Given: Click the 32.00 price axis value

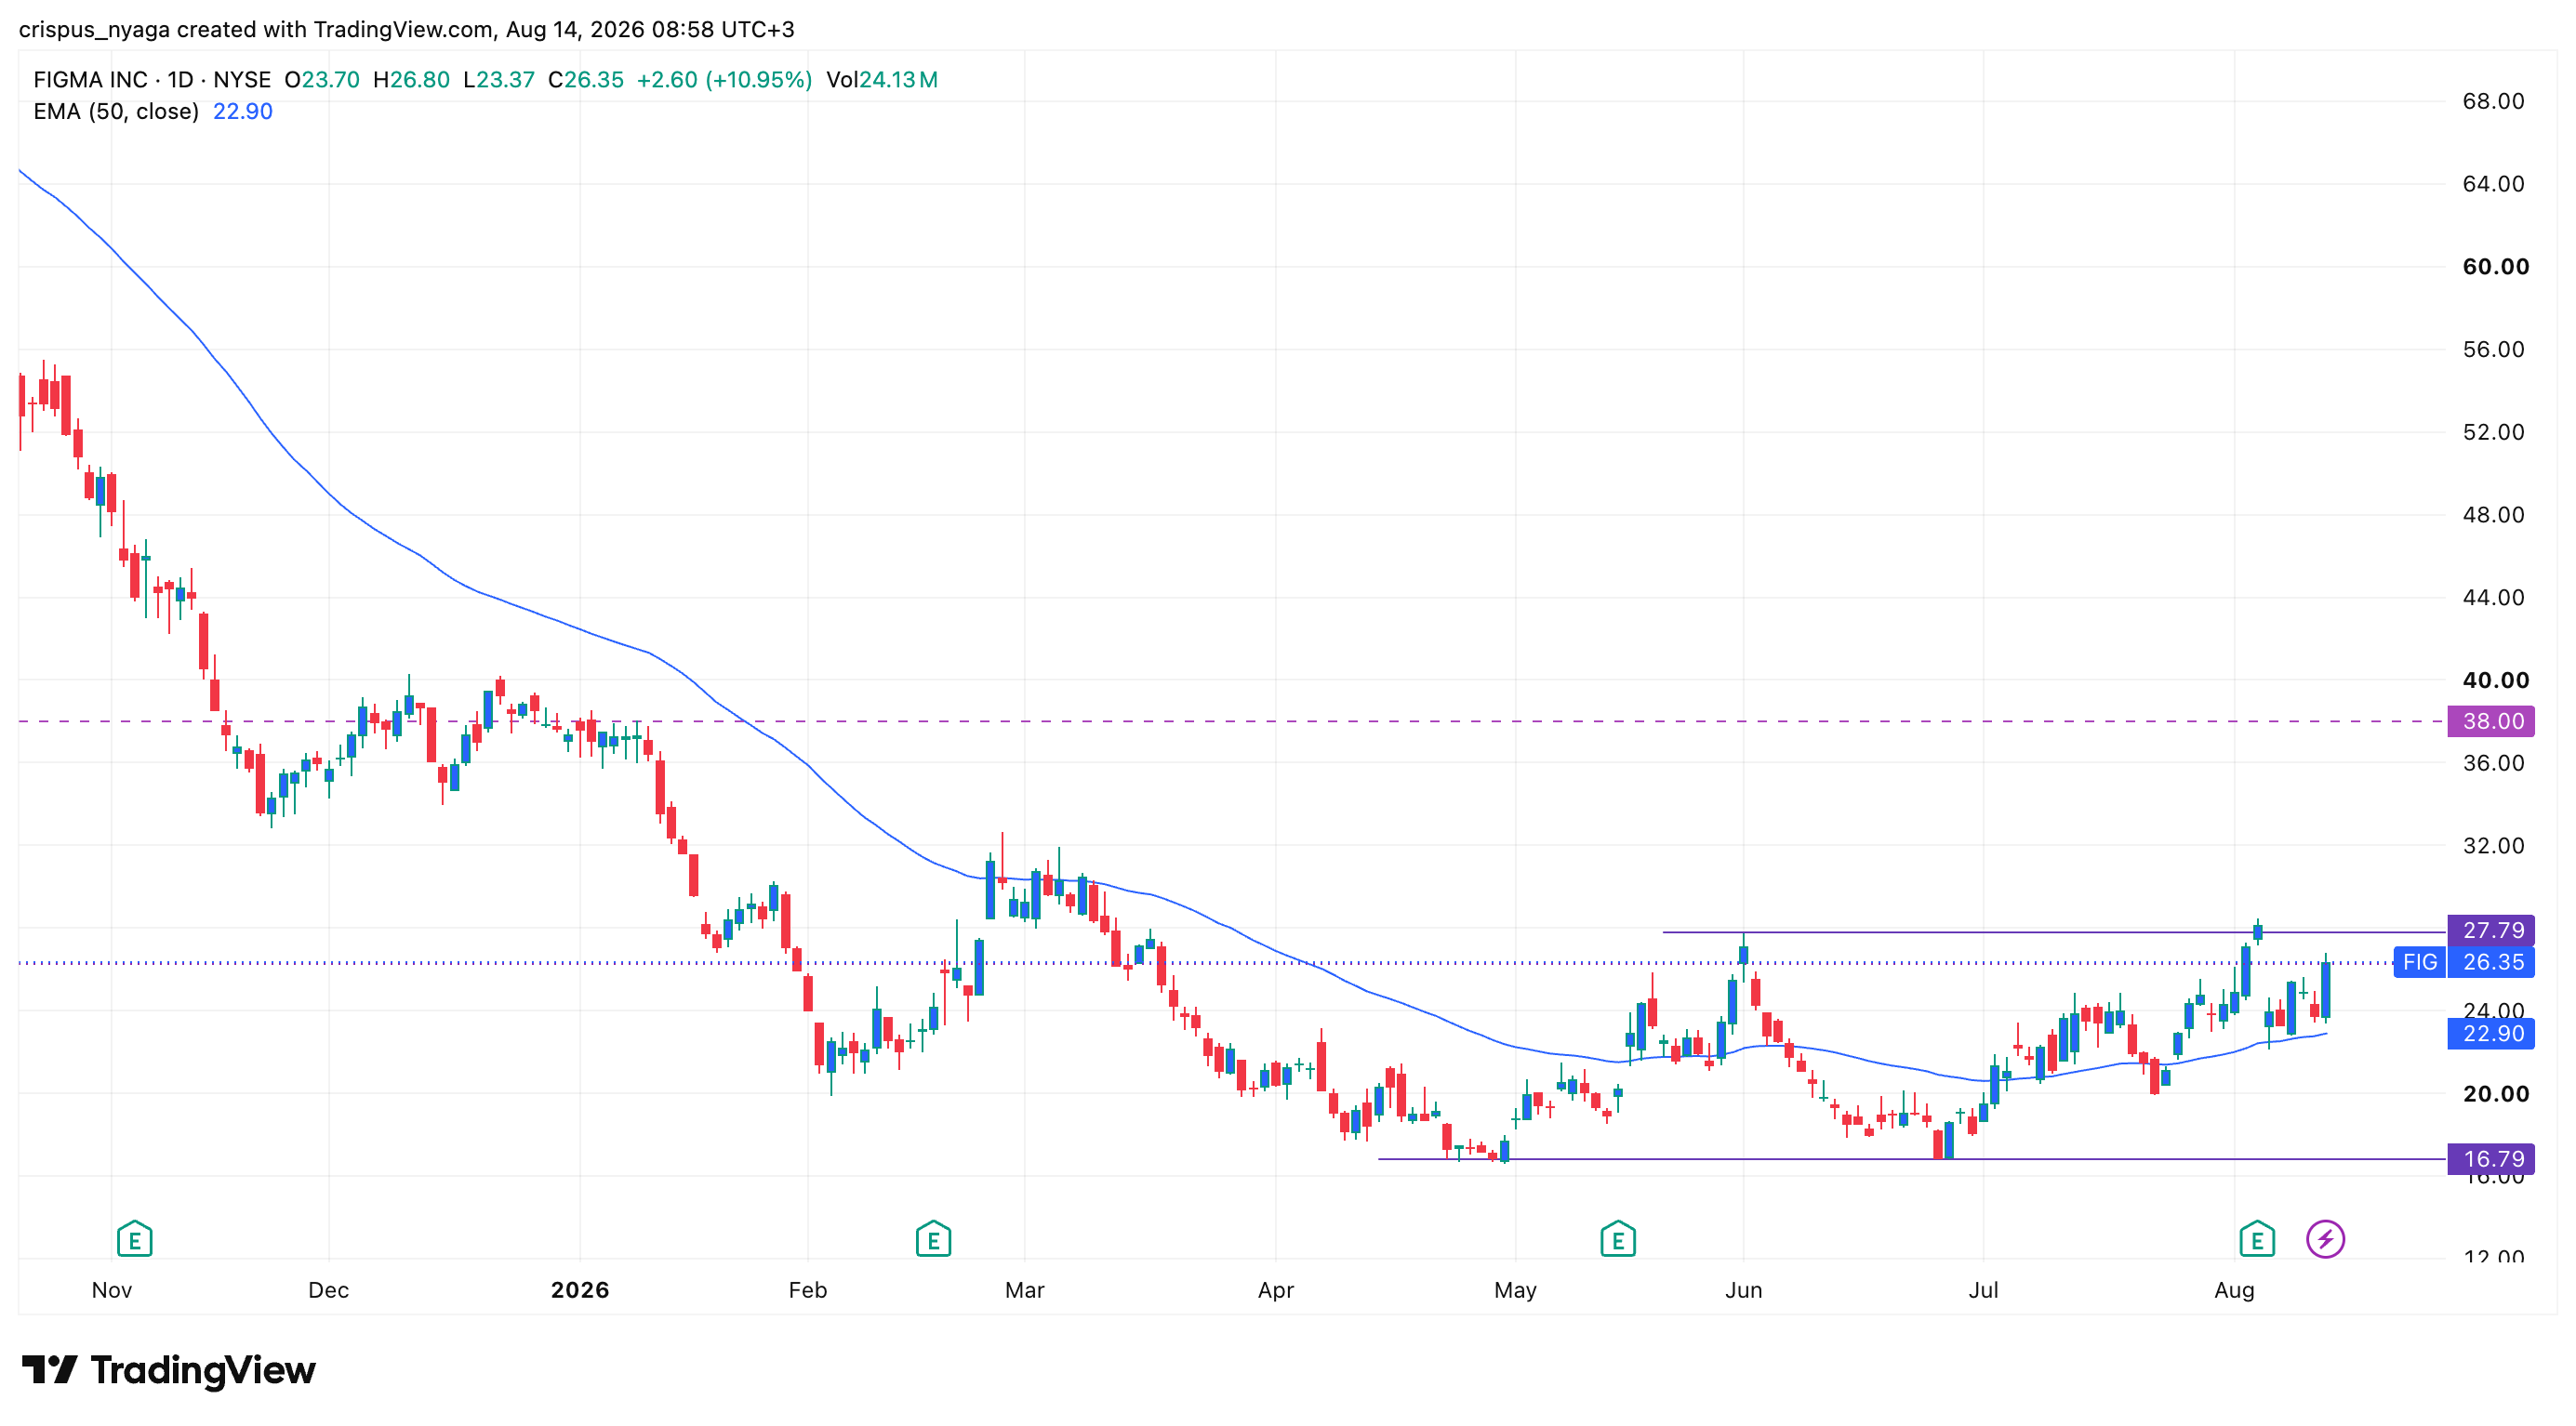Looking at the screenshot, I should coord(2493,847).
